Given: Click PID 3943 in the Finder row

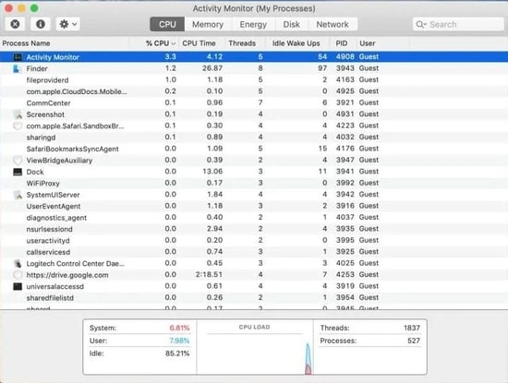Looking at the screenshot, I should click(345, 68).
